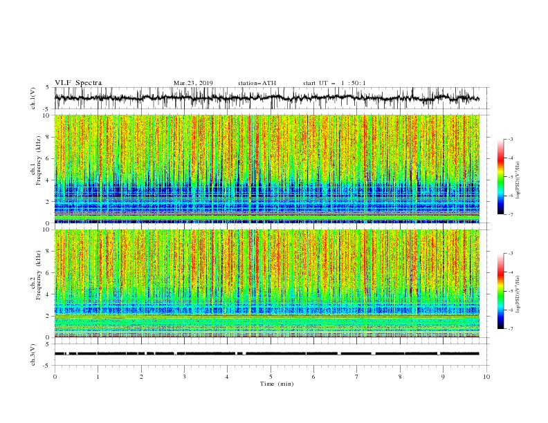Click the '6' tick on time axis
The height and width of the screenshot is (423, 548).
click(x=313, y=377)
